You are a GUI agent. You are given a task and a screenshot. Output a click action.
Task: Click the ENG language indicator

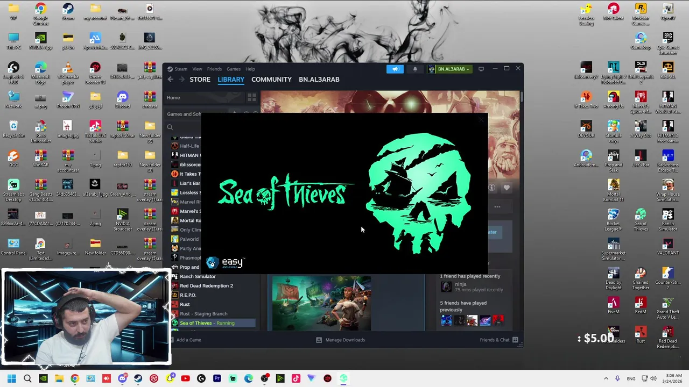[631, 378]
